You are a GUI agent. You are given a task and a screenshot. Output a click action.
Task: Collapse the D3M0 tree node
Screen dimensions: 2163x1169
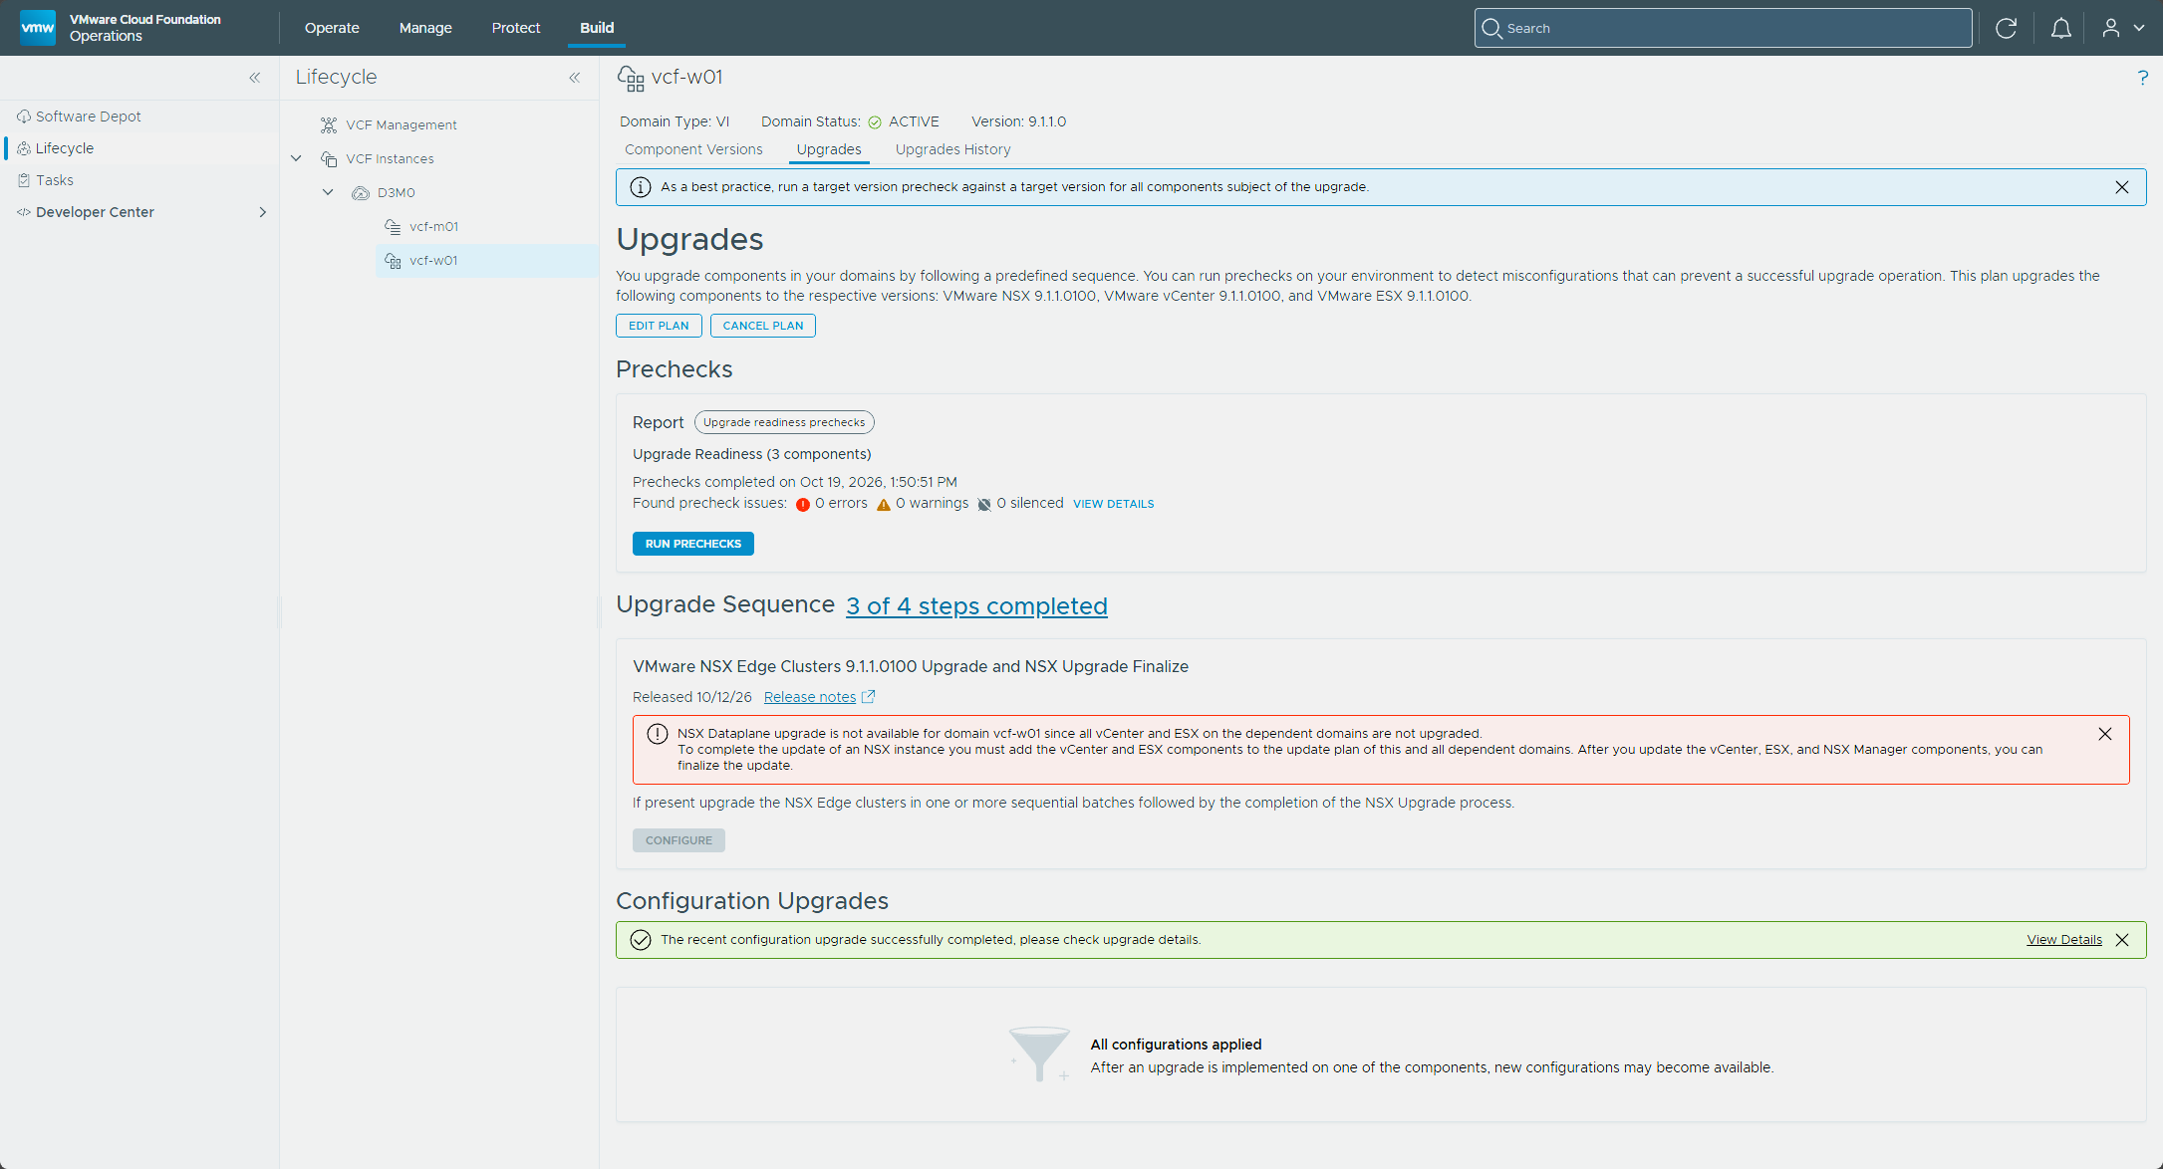pyautogui.click(x=328, y=192)
